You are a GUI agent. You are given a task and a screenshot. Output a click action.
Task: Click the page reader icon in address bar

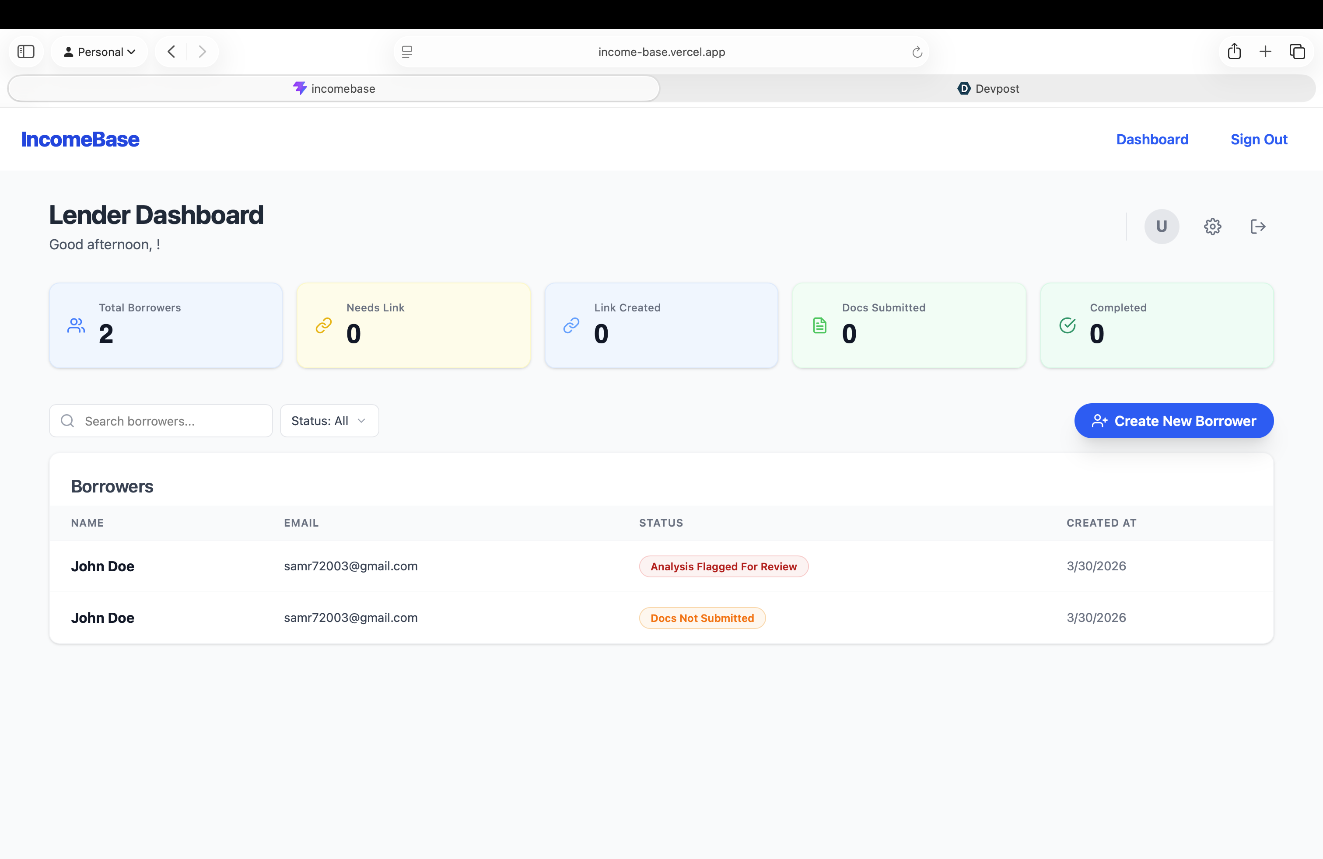[x=407, y=52]
